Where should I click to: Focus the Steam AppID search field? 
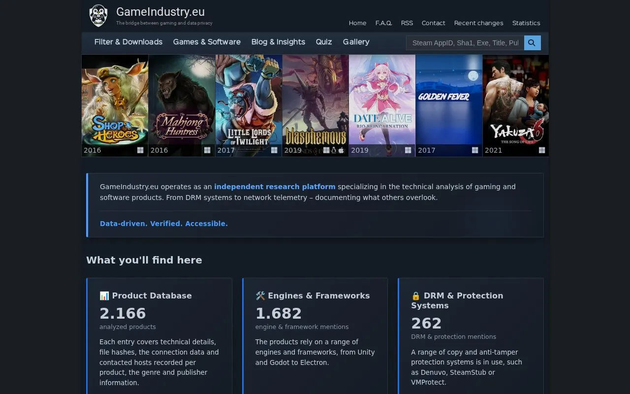[465, 43]
